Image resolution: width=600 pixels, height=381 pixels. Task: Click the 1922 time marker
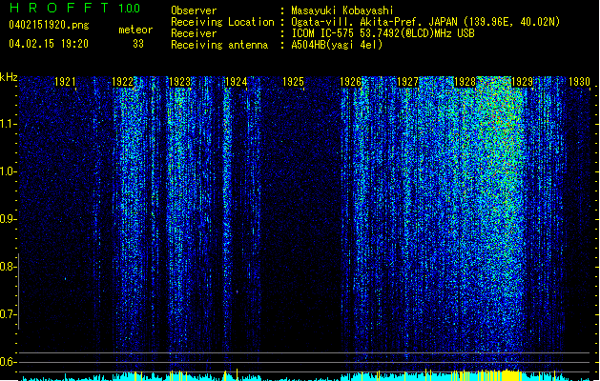click(x=122, y=82)
